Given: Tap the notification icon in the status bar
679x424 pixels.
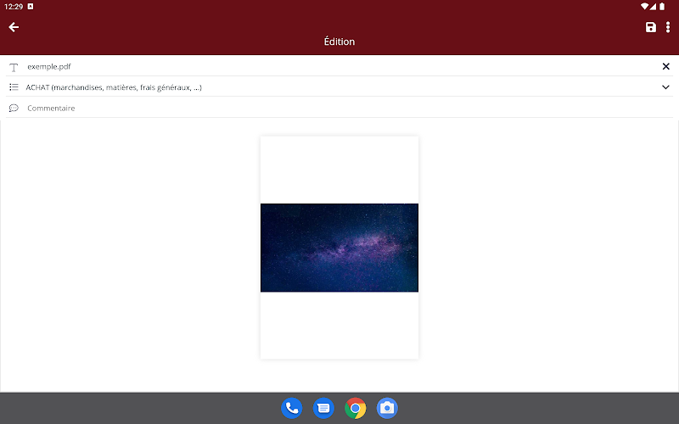Looking at the screenshot, I should (31, 7).
